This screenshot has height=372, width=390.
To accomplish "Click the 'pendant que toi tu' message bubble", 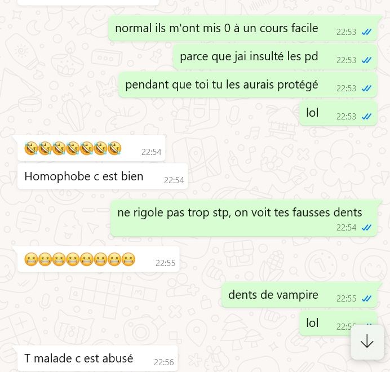I will [248, 85].
